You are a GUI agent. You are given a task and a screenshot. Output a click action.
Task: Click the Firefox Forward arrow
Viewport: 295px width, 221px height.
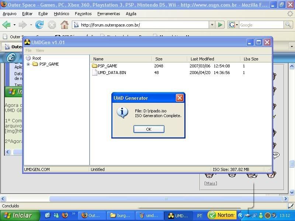coord(23,25)
